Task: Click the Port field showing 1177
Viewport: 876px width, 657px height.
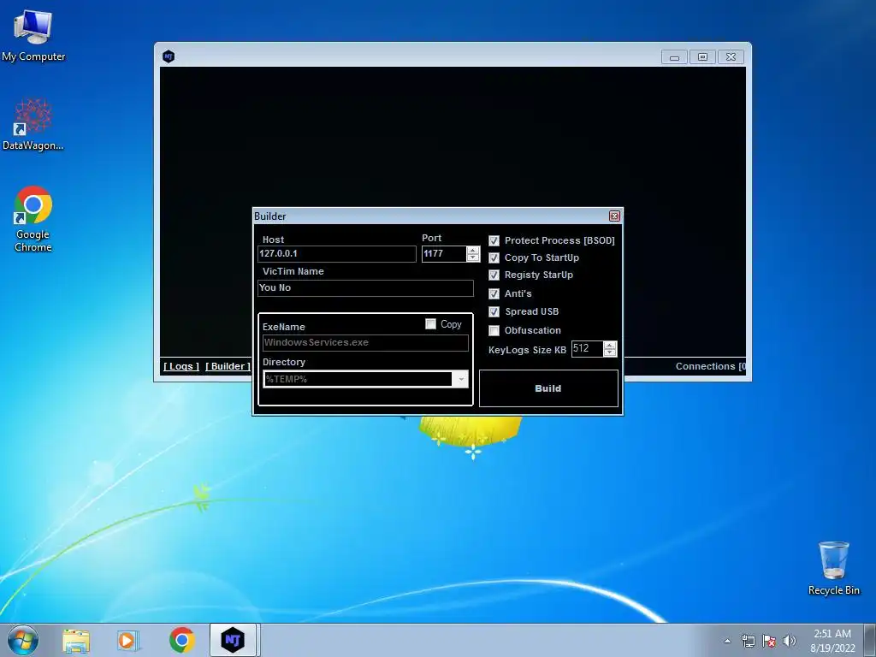Action: pyautogui.click(x=444, y=253)
